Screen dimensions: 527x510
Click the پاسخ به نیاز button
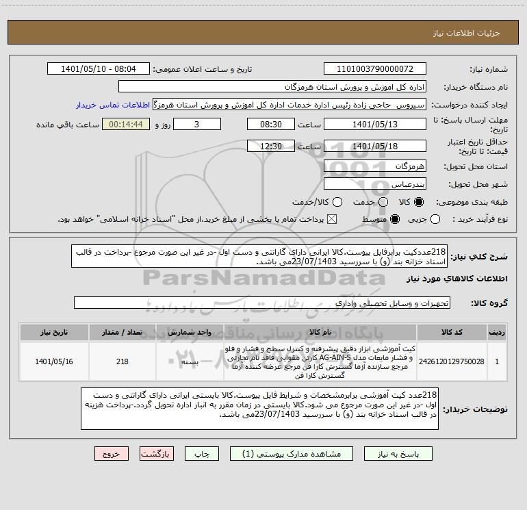pyautogui.click(x=398, y=453)
